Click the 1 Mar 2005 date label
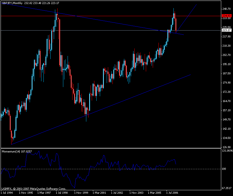The height and width of the screenshot is (196, 233). 155,193
